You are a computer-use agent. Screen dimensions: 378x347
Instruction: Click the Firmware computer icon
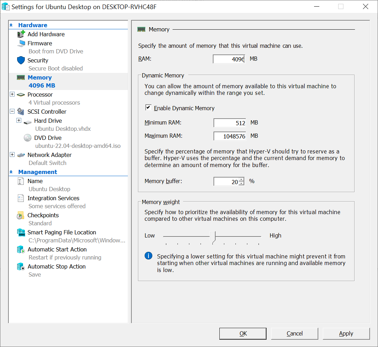[21, 43]
